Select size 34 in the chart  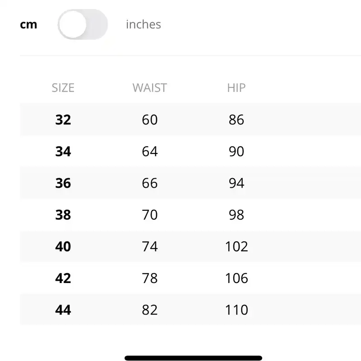pos(63,151)
